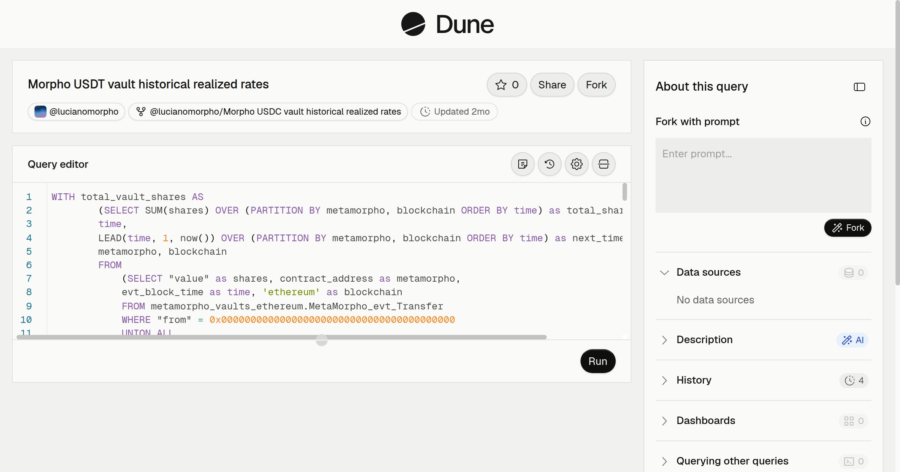Click 'metamorpho, blockchain' on line 5
Screen dimensions: 900x472
point(162,252)
